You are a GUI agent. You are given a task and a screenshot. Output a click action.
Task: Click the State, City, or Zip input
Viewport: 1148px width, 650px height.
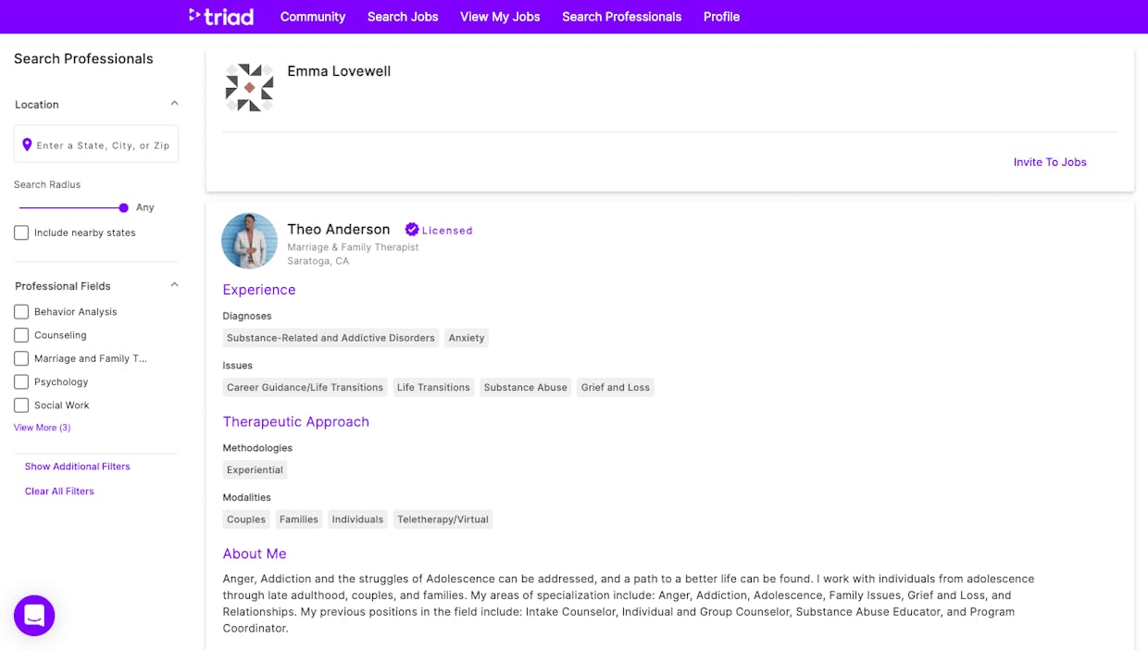(x=96, y=144)
